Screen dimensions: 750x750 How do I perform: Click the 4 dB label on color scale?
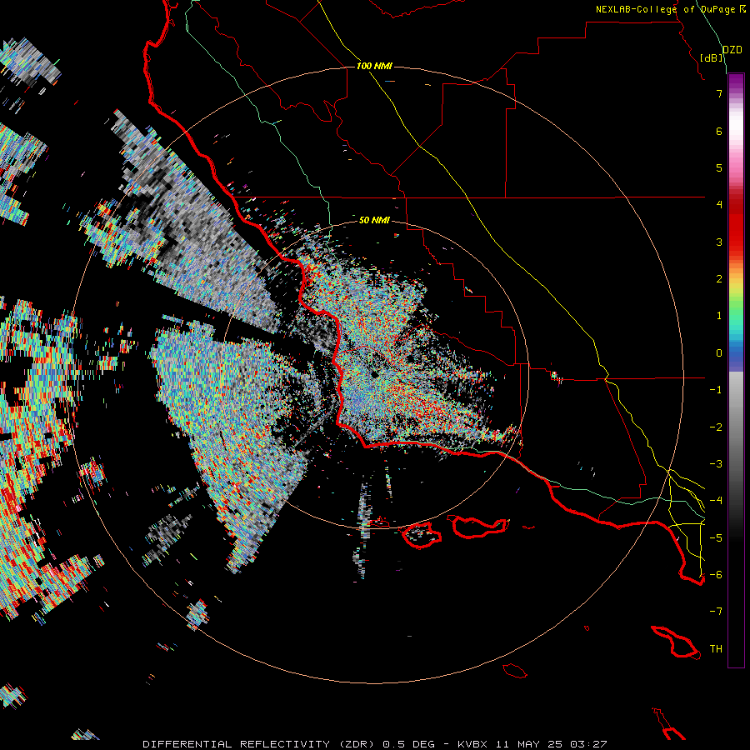(x=719, y=205)
